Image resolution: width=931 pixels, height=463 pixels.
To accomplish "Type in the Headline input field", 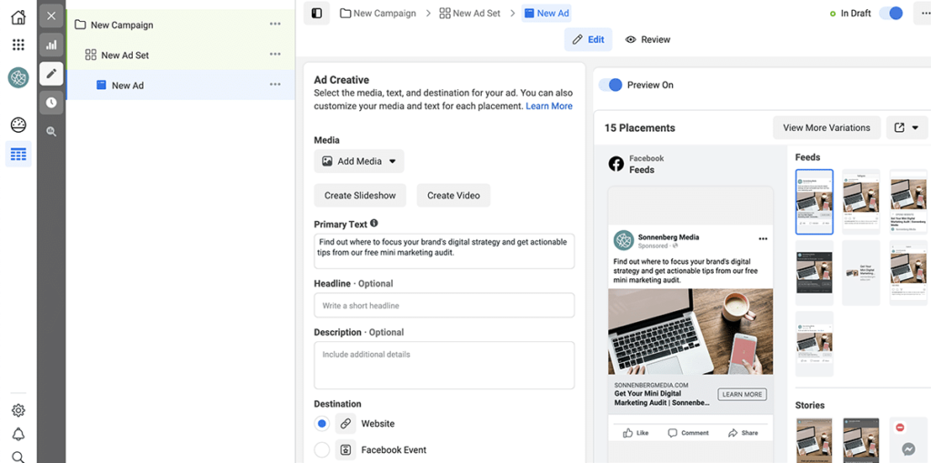I will click(x=444, y=306).
